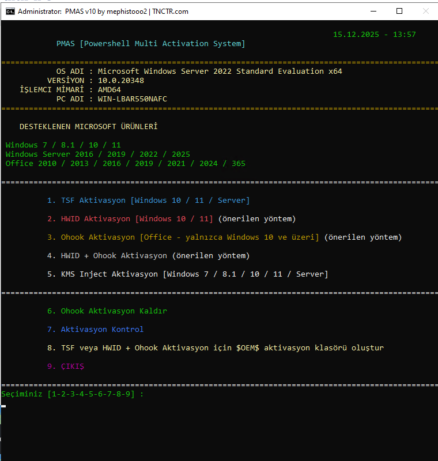Close the PMAS console window

425,12
